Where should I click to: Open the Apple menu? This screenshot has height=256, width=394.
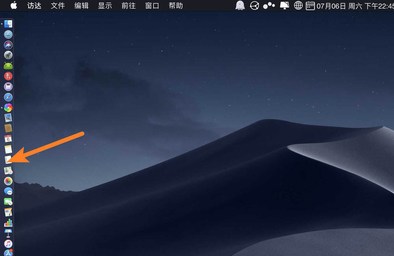pyautogui.click(x=14, y=6)
